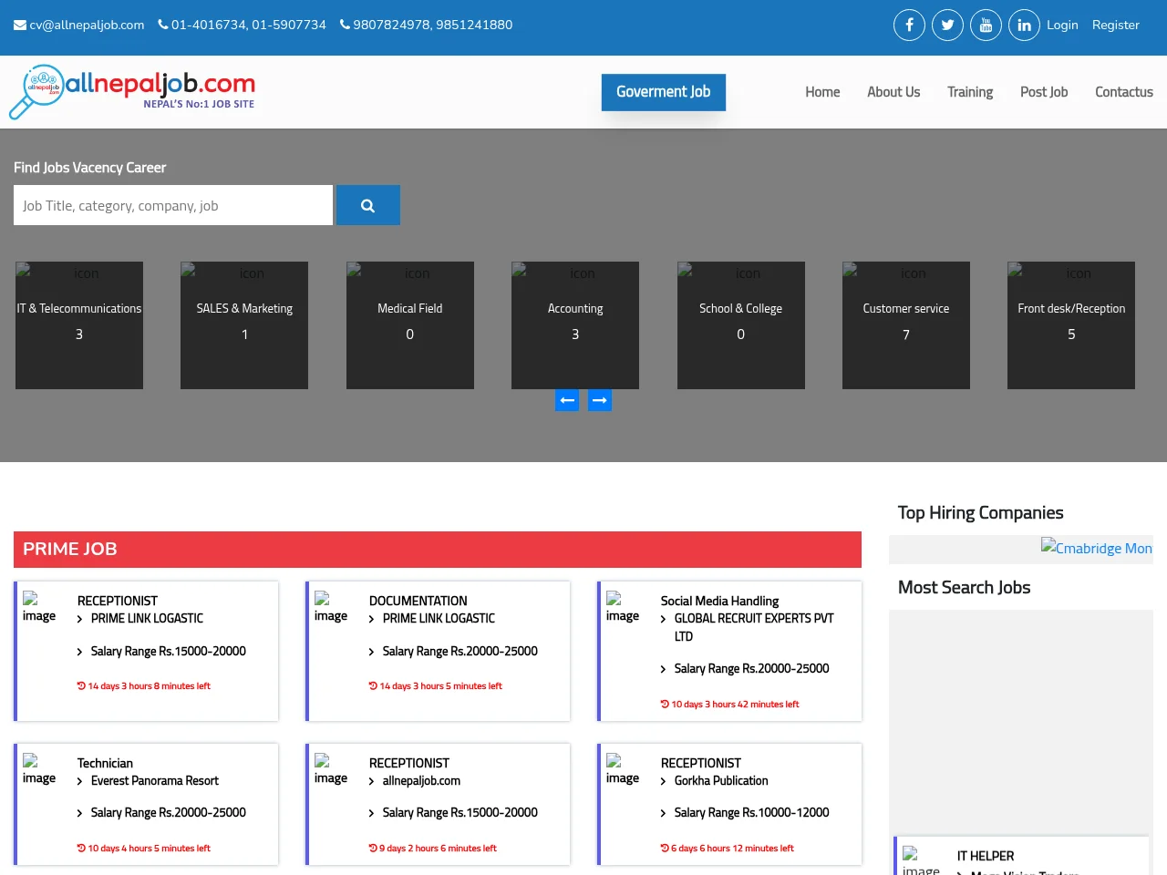Open School & College category tile
This screenshot has width=1167, height=875.
pyautogui.click(x=741, y=325)
